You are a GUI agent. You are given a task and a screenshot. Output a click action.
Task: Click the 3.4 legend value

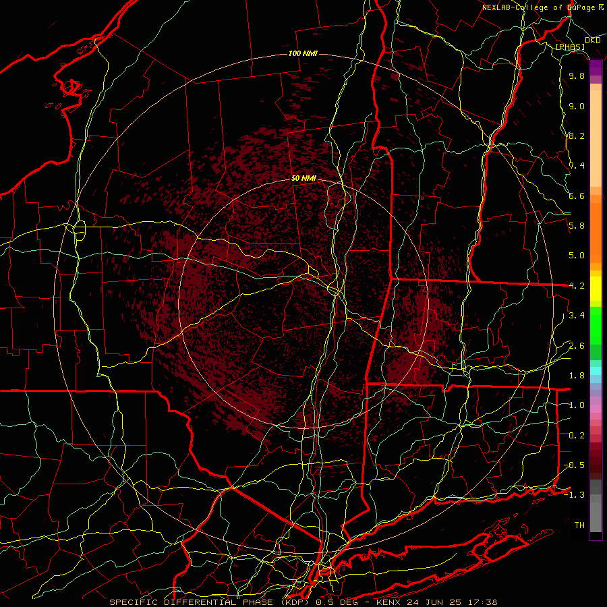tap(577, 316)
